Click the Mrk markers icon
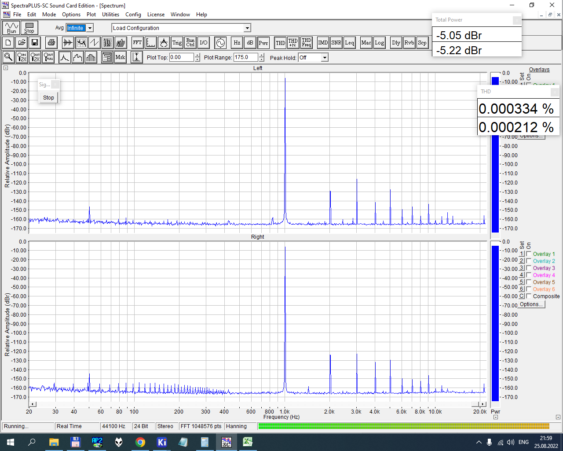 (x=120, y=57)
